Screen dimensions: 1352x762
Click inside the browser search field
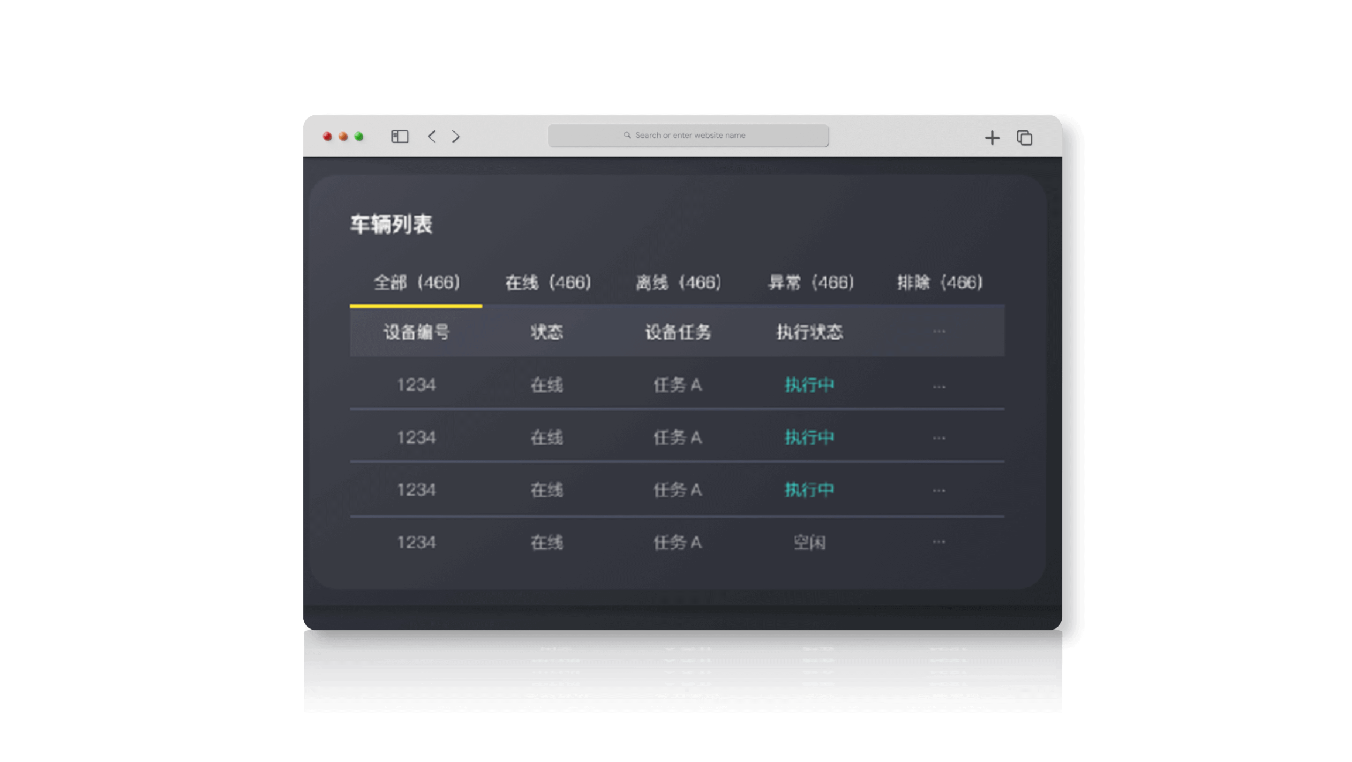[689, 135]
